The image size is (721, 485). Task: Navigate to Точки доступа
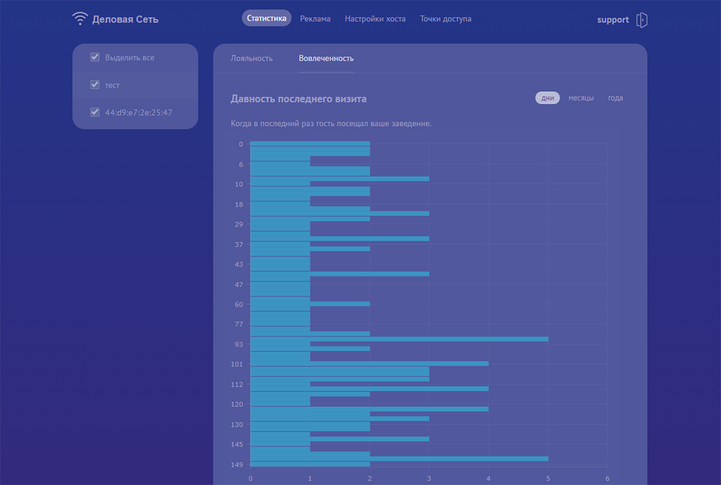(445, 19)
